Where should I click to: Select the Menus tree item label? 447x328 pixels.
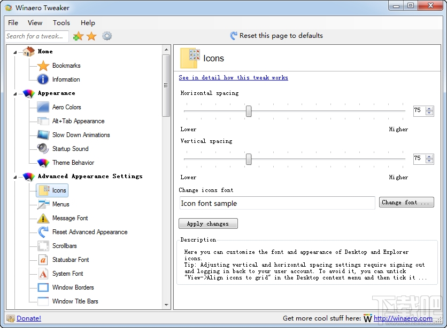pos(61,204)
